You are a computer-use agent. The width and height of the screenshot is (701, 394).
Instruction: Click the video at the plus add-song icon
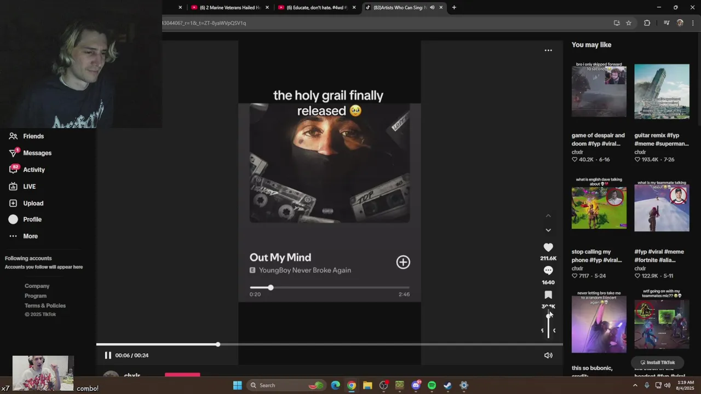[x=403, y=262]
